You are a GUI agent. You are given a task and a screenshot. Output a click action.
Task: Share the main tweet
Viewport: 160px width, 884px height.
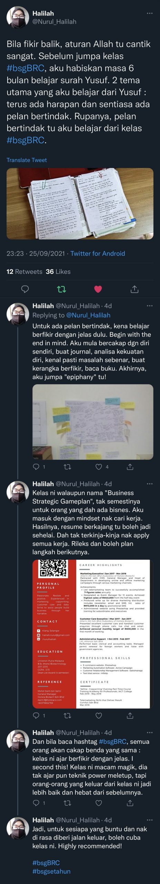(134, 289)
